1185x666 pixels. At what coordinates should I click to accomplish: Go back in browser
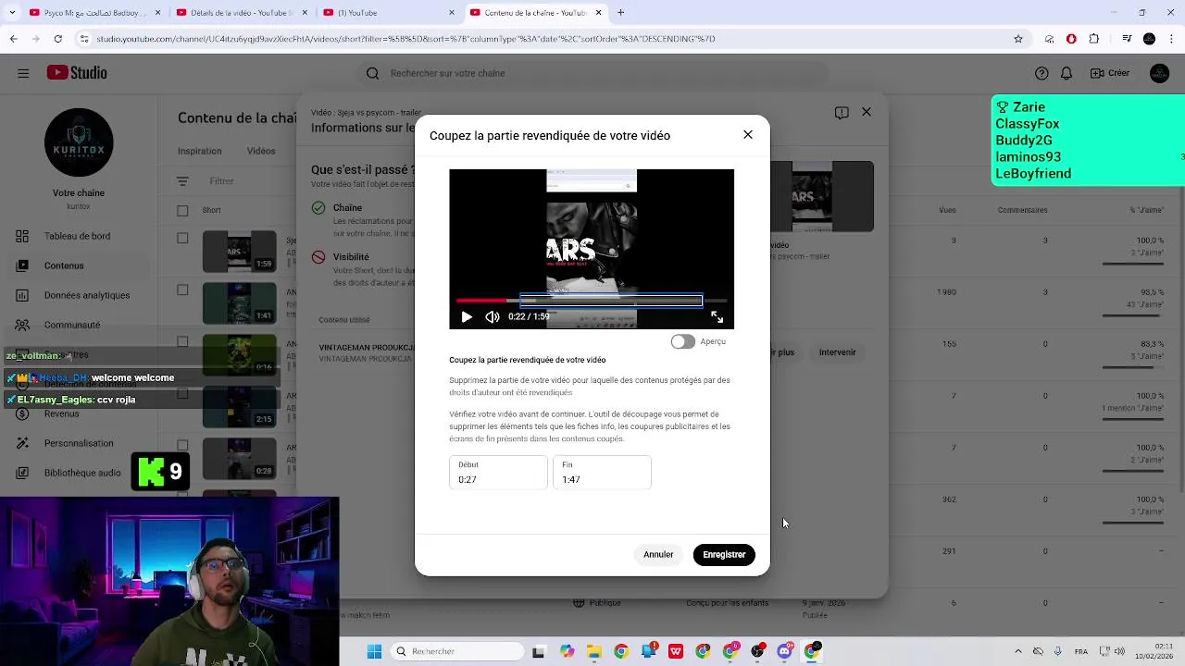[13, 39]
